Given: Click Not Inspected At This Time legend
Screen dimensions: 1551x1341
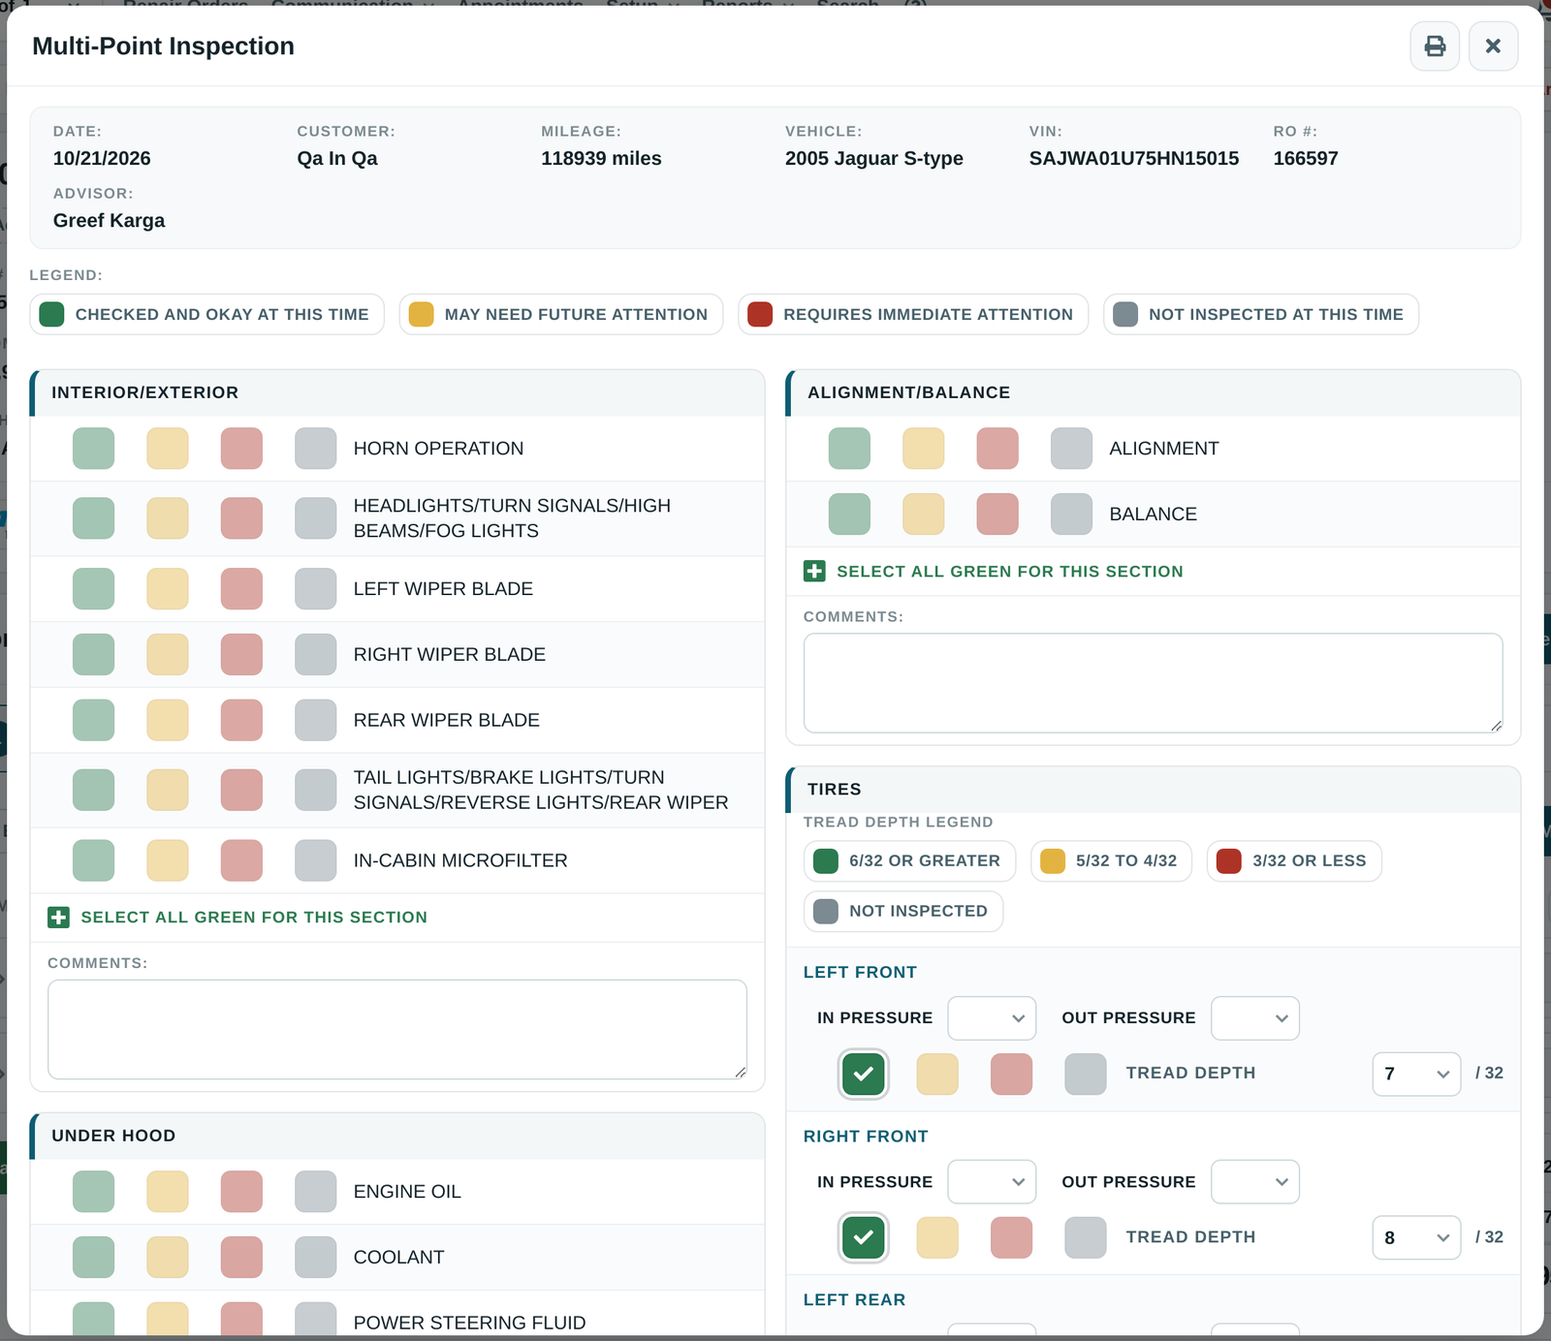Looking at the screenshot, I should point(1261,315).
